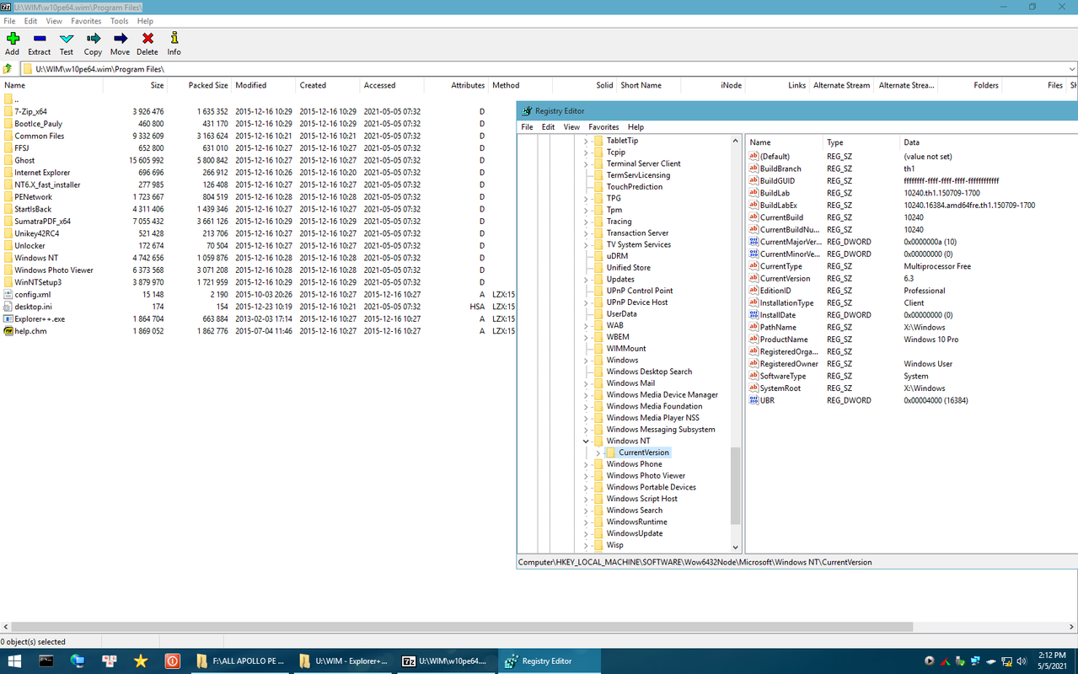Click the red Delete icon in 7-Zip
1078x674 pixels.
pos(147,39)
